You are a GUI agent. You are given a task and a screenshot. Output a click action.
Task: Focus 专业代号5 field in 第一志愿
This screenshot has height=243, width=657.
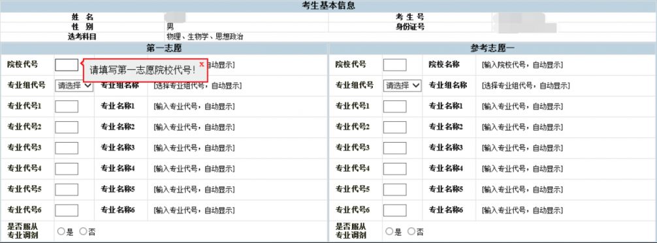click(x=67, y=190)
